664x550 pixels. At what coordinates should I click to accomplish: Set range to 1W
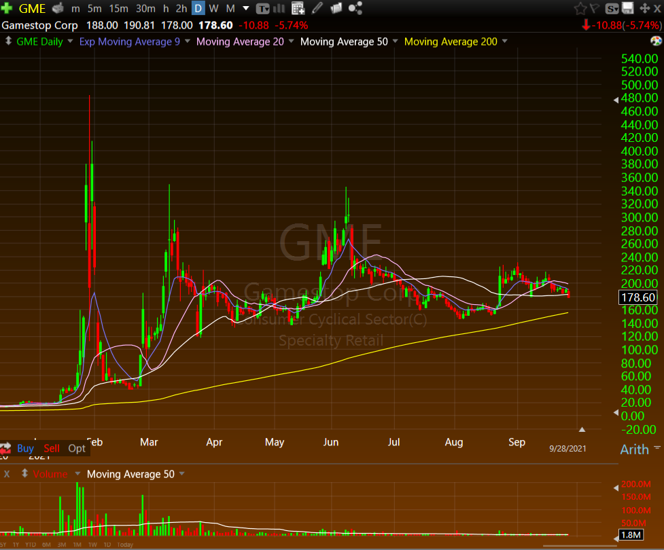pyautogui.click(x=92, y=545)
